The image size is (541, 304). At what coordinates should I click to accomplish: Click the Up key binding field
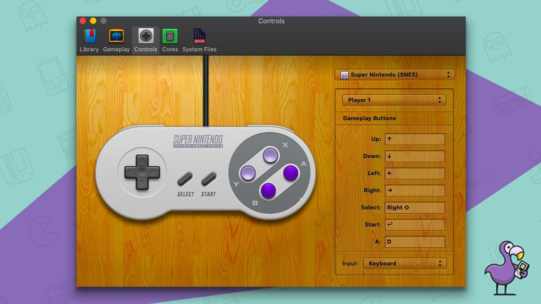pyautogui.click(x=415, y=139)
